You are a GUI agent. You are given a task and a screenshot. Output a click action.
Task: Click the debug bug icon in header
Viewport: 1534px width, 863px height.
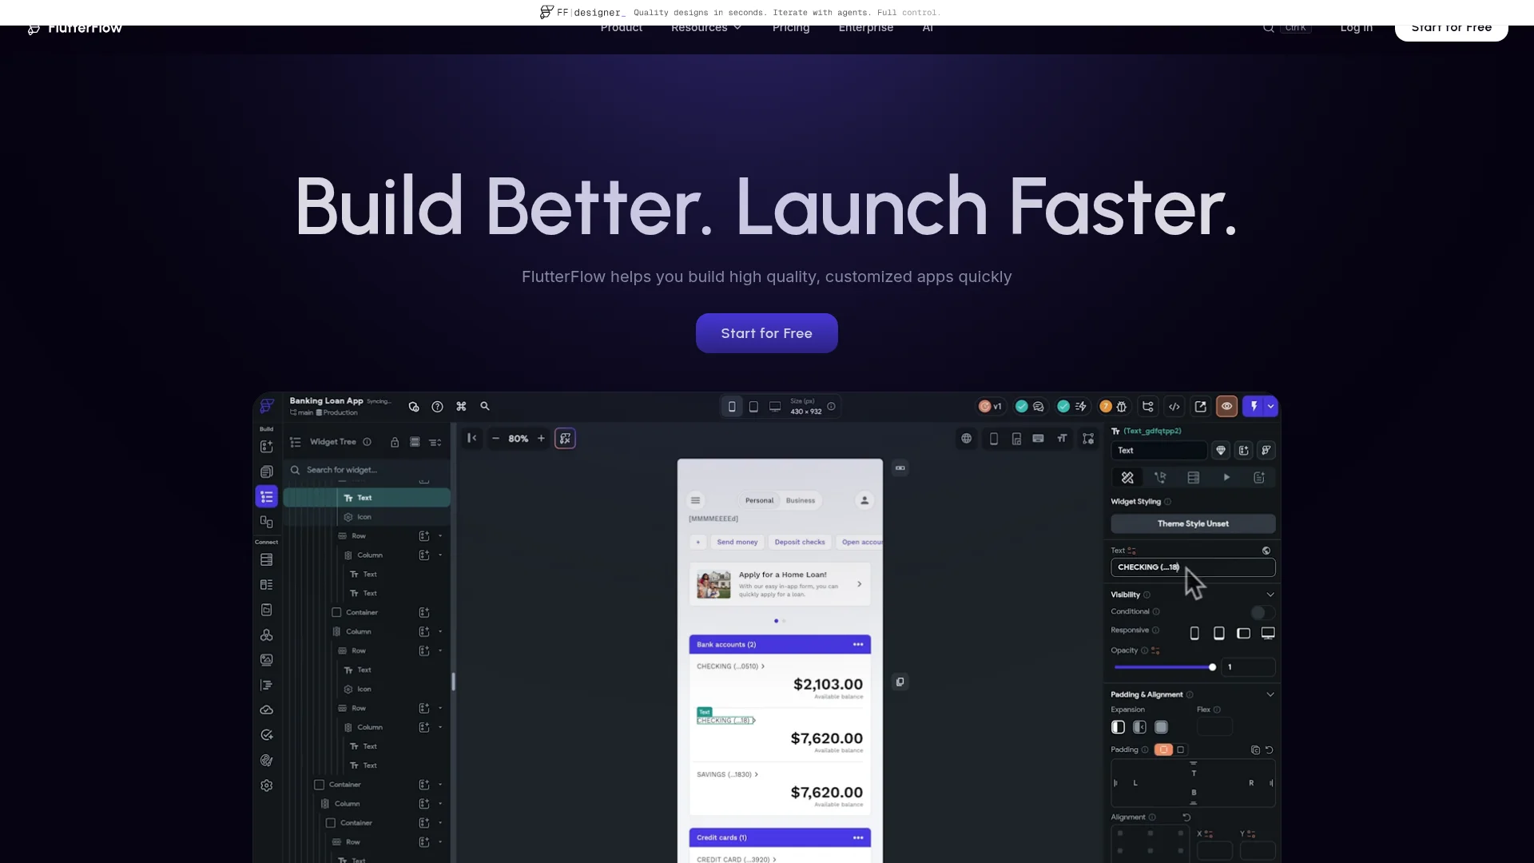coord(1122,407)
